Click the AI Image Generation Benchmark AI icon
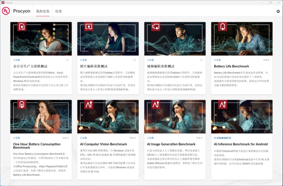283x186 pixels. [156, 104]
